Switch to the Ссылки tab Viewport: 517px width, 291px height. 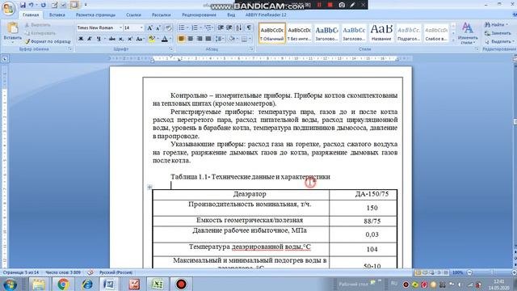coord(133,15)
